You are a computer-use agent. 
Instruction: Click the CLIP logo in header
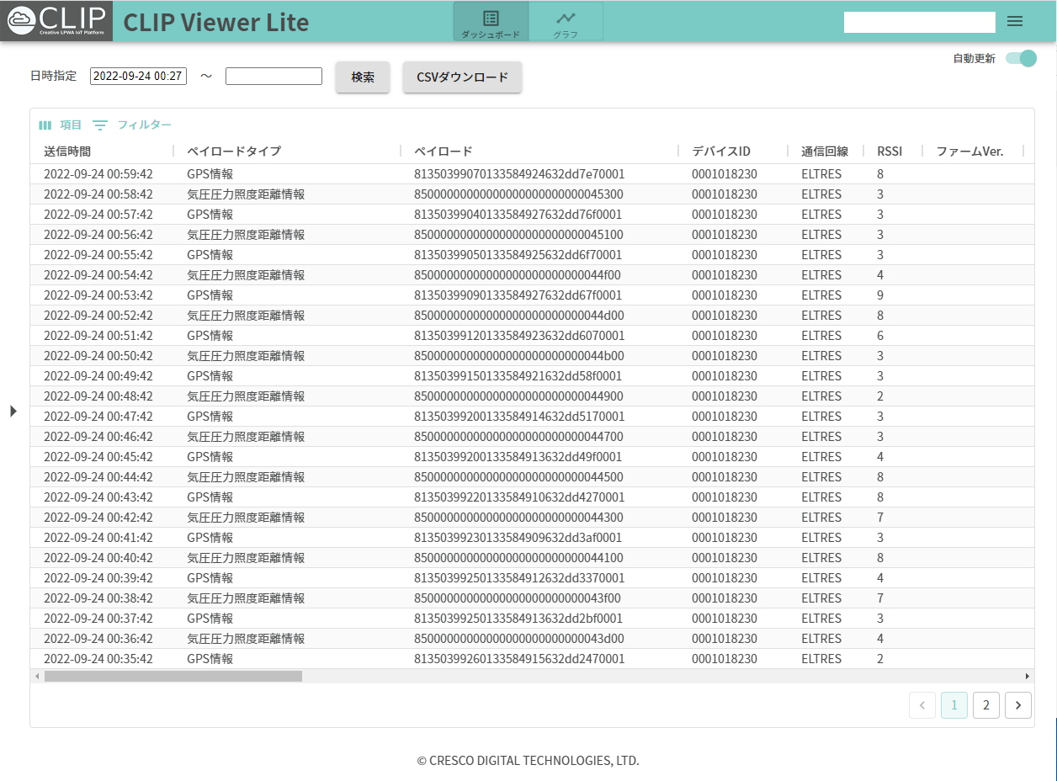pyautogui.click(x=56, y=21)
